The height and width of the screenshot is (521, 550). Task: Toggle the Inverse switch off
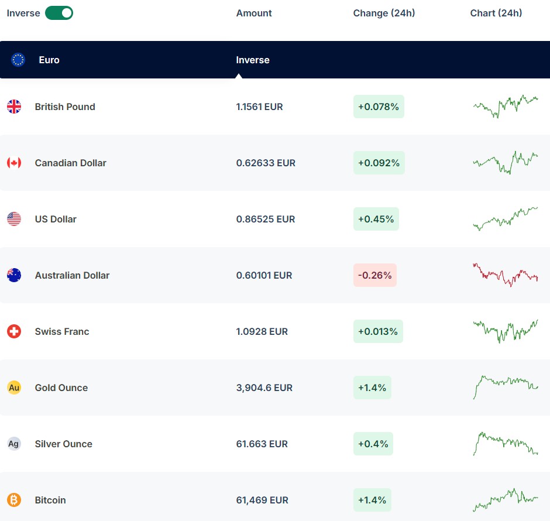tap(59, 13)
